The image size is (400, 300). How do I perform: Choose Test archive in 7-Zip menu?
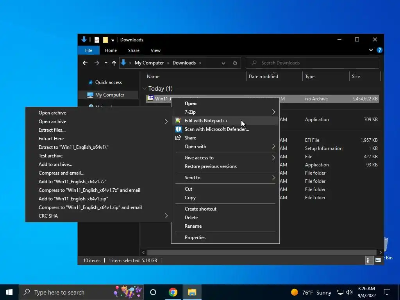coord(98,156)
